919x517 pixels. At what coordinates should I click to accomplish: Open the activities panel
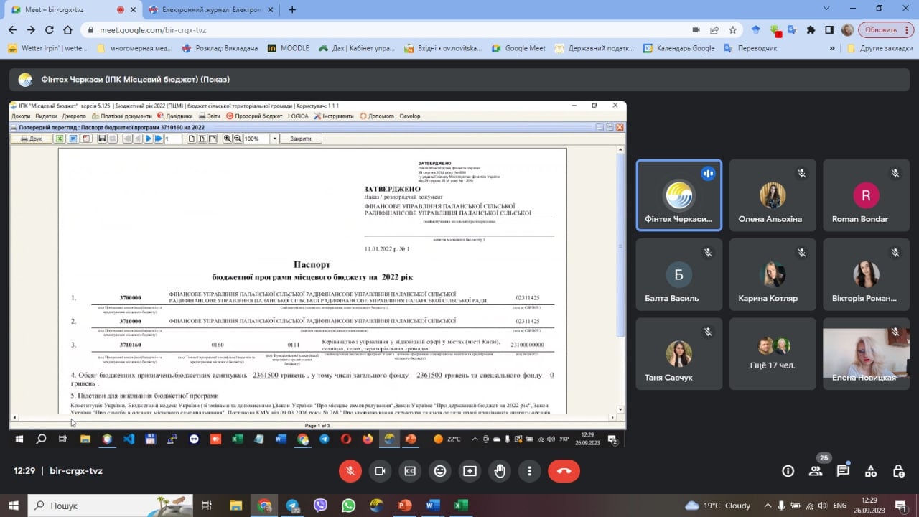click(x=871, y=471)
